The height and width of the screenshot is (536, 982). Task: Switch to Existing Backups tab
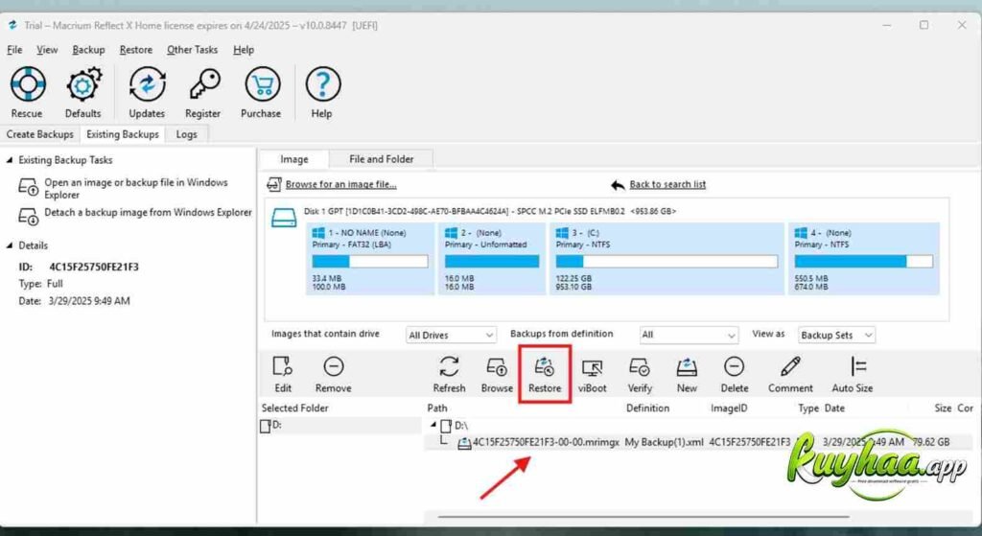click(x=123, y=134)
